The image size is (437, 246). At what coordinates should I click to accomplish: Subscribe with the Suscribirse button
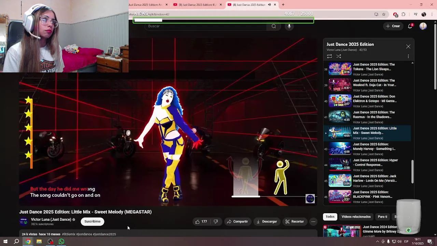point(92,221)
